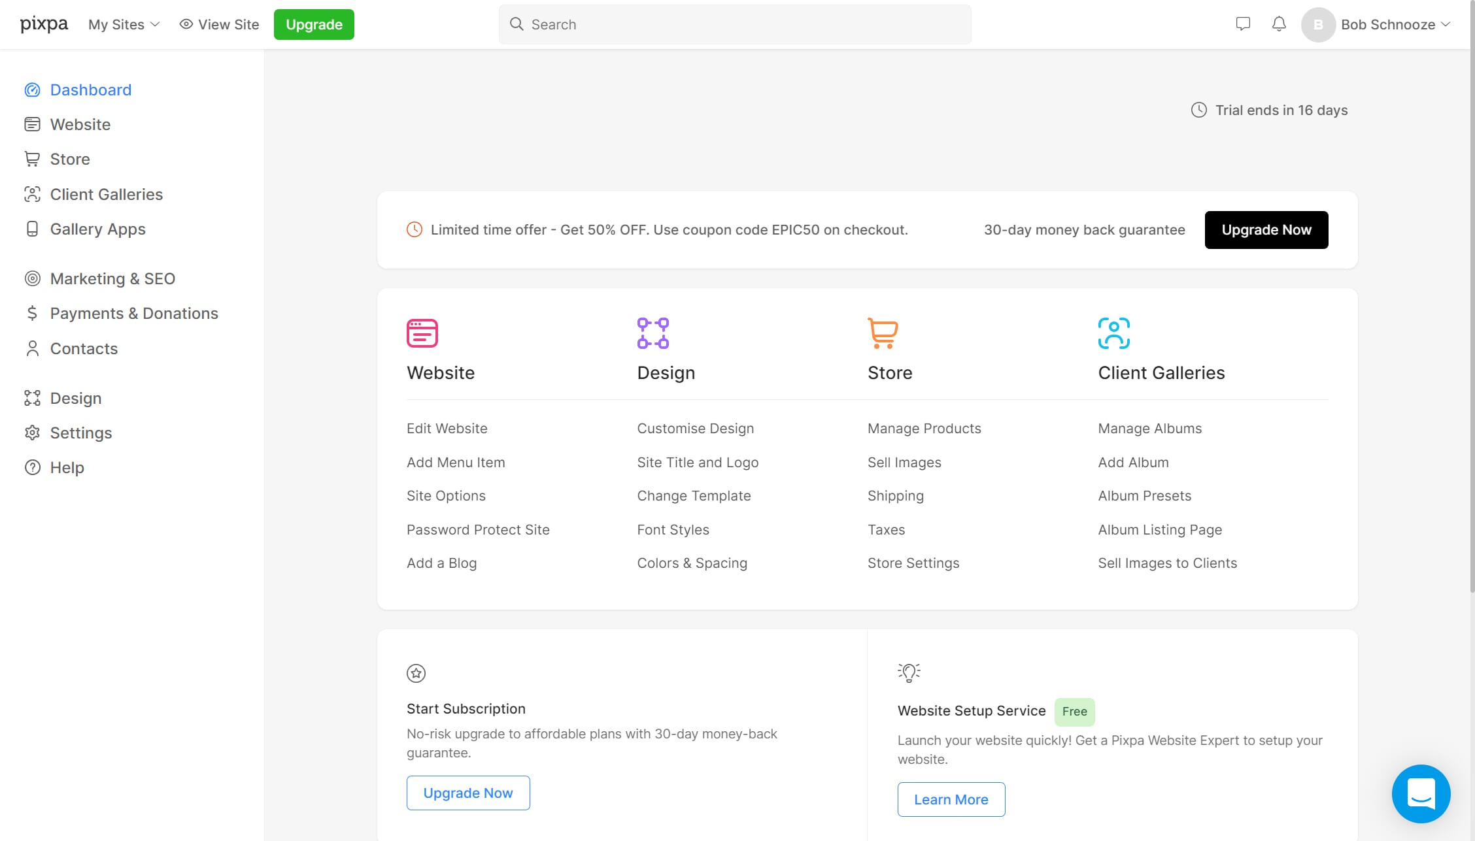
Task: Open Client Galleries in the sidebar
Action: point(107,194)
